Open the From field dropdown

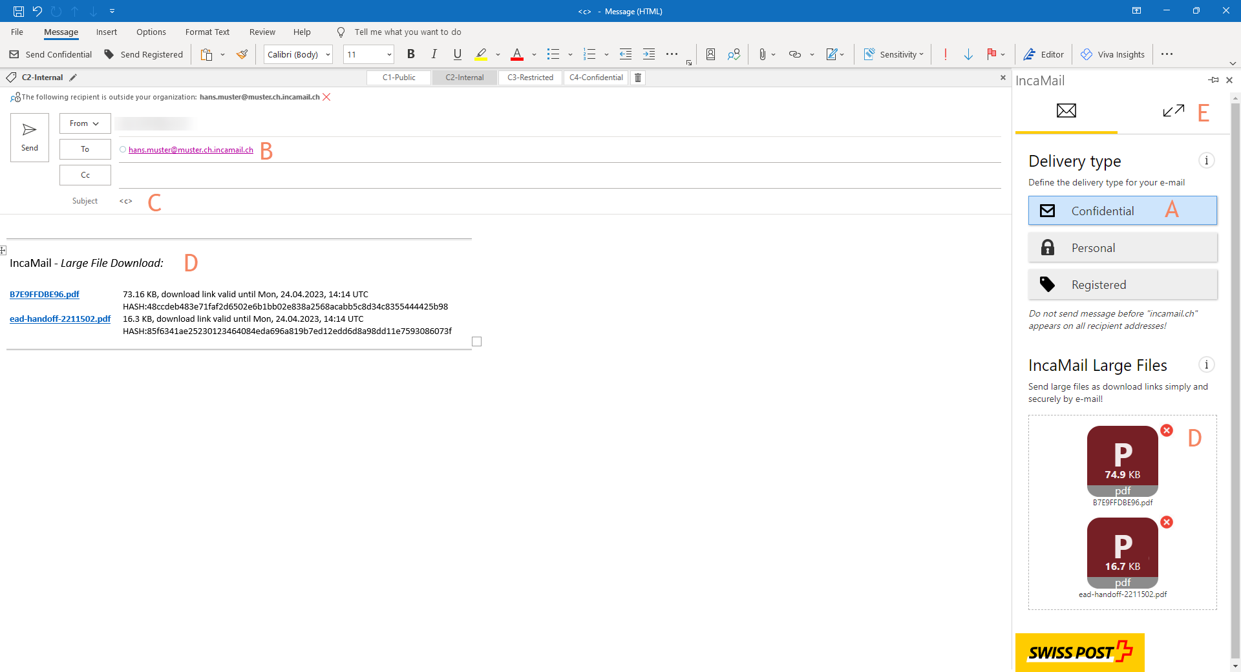coord(85,123)
